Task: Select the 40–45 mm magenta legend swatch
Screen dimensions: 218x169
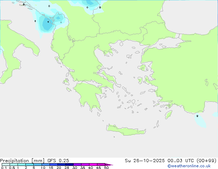Action: (x=93, y=165)
